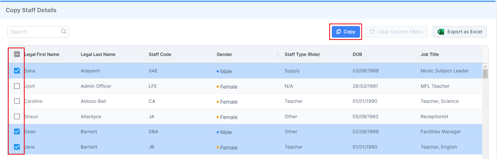Select the Caroline Aldous-Ball checkbox
Viewport: 497px width, 159px height.
coord(17,101)
